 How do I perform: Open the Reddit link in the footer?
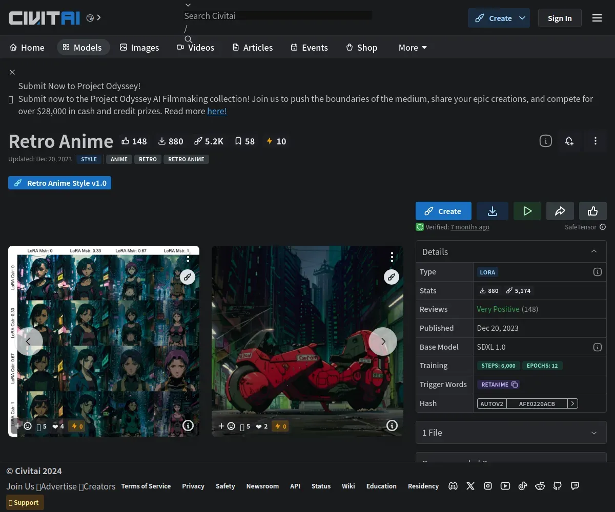click(x=540, y=486)
